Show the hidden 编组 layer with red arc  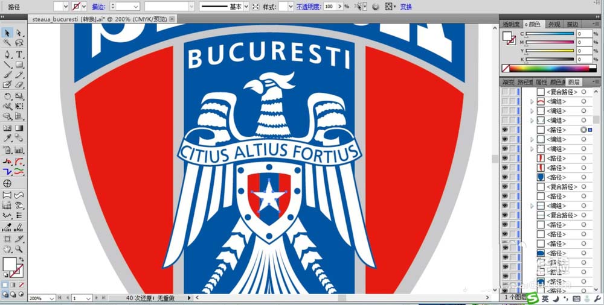tap(504, 101)
